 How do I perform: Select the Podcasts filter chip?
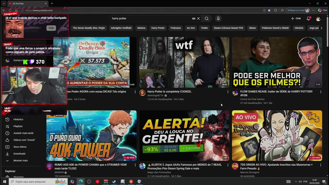[x=176, y=28]
